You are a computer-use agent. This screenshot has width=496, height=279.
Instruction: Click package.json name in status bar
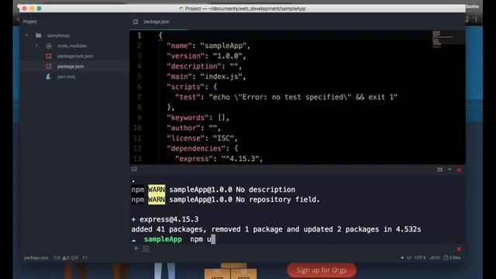36,258
